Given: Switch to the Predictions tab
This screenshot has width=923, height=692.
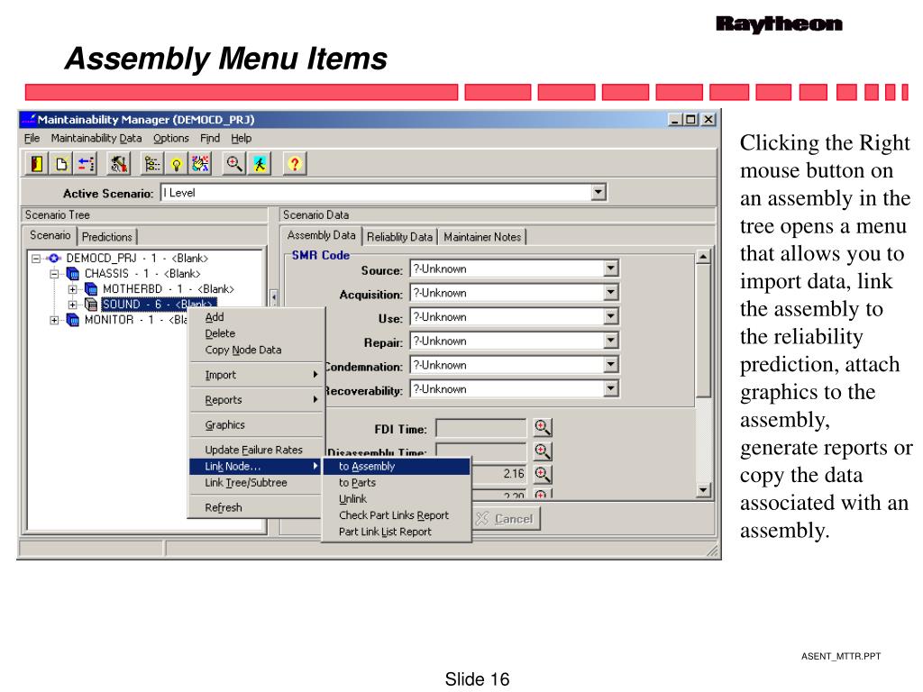Looking at the screenshot, I should click(107, 237).
